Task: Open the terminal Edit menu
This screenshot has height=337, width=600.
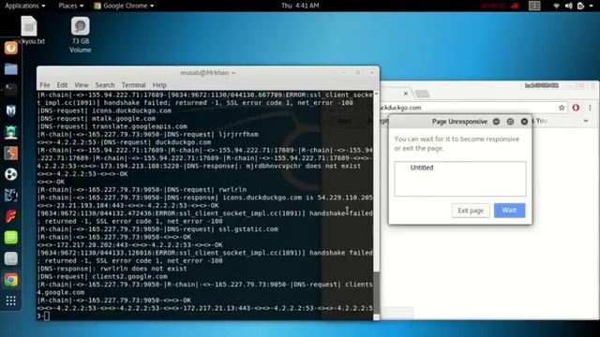Action: (62, 85)
